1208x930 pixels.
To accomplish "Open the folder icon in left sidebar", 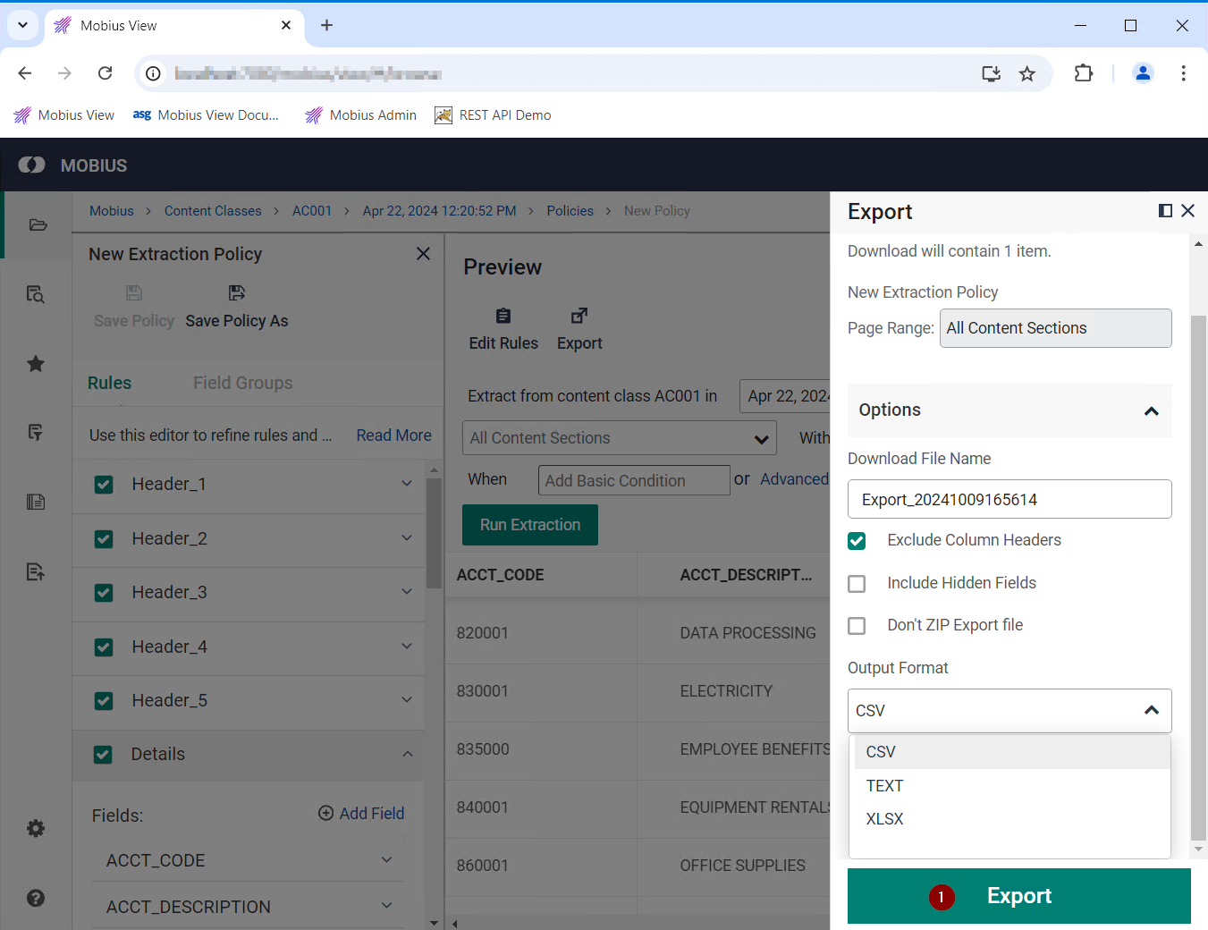I will coord(37,224).
